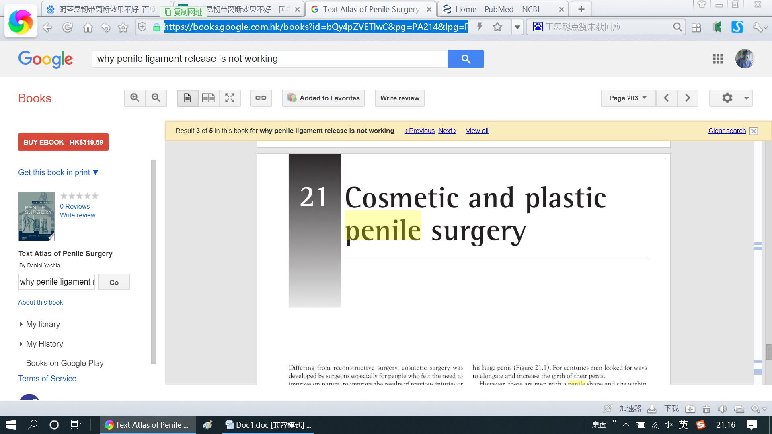Go to previous book page arrow
Screen dimensions: 772x434
666,98
